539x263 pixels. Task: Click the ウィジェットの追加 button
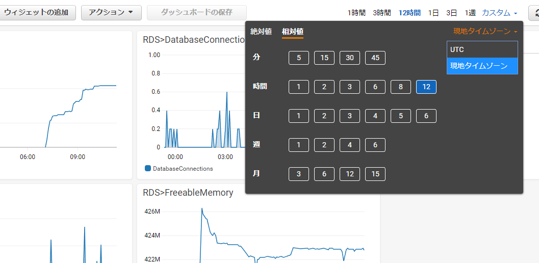37,13
